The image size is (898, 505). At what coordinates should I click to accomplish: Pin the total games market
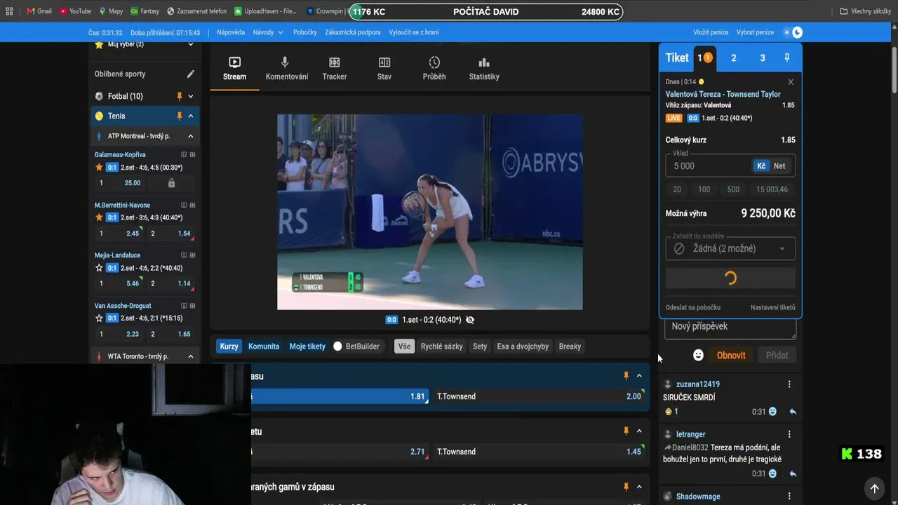(x=626, y=487)
